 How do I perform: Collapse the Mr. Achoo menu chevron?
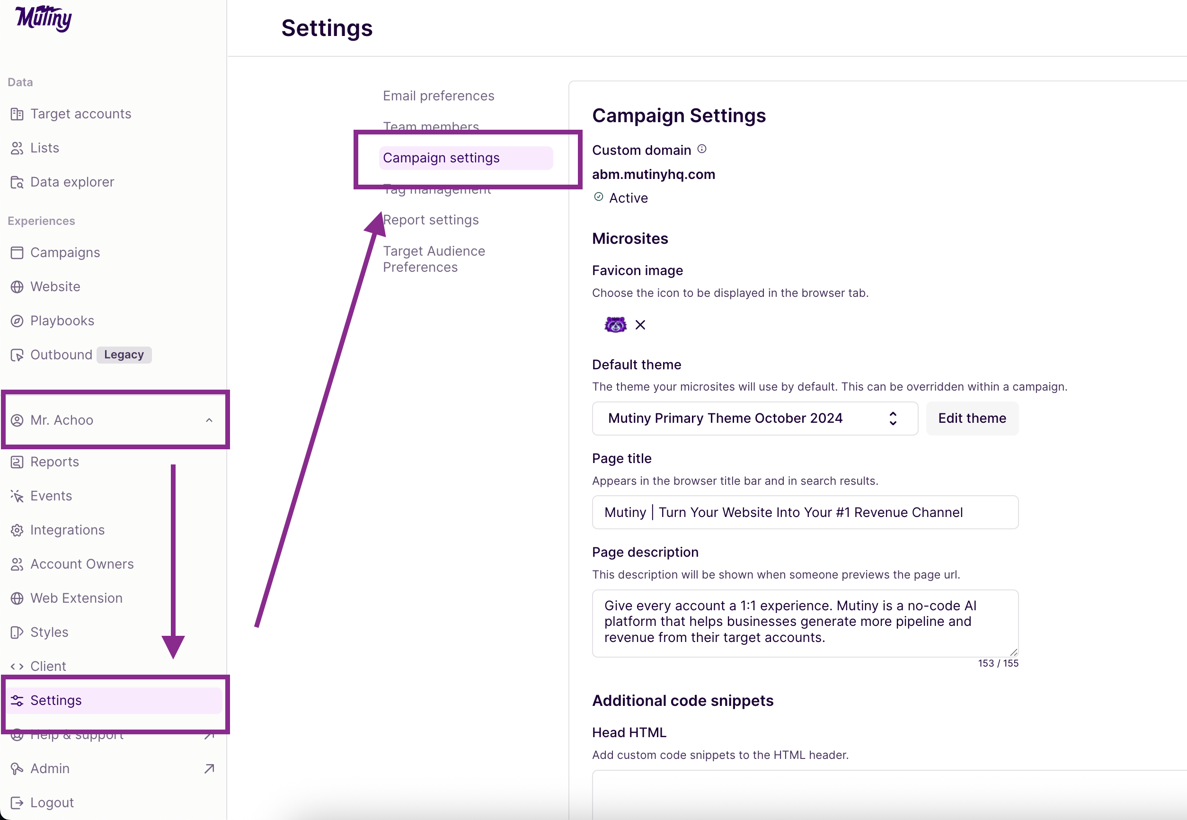209,420
